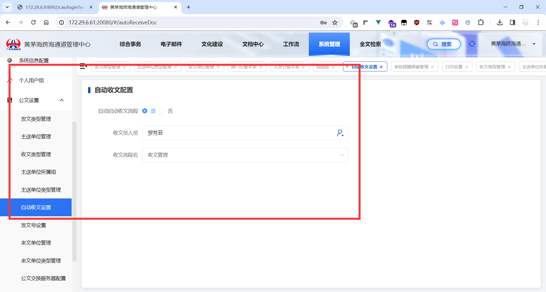Expand the user account dropdown arrow
The height and width of the screenshot is (292, 546).
tap(534, 44)
